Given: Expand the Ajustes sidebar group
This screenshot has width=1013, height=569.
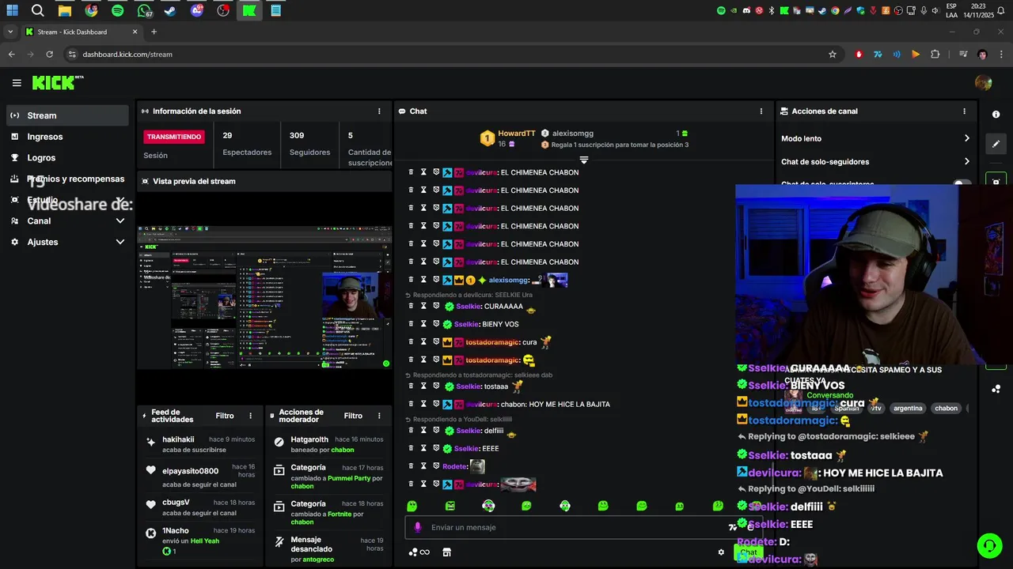Looking at the screenshot, I should (67, 242).
